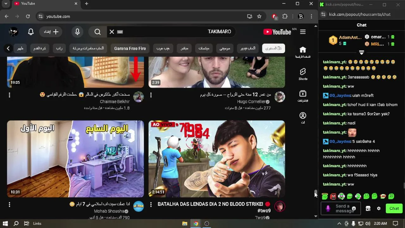Start YouTube voice search with the microphone
Screen dimensions: 405x228
tap(77, 32)
